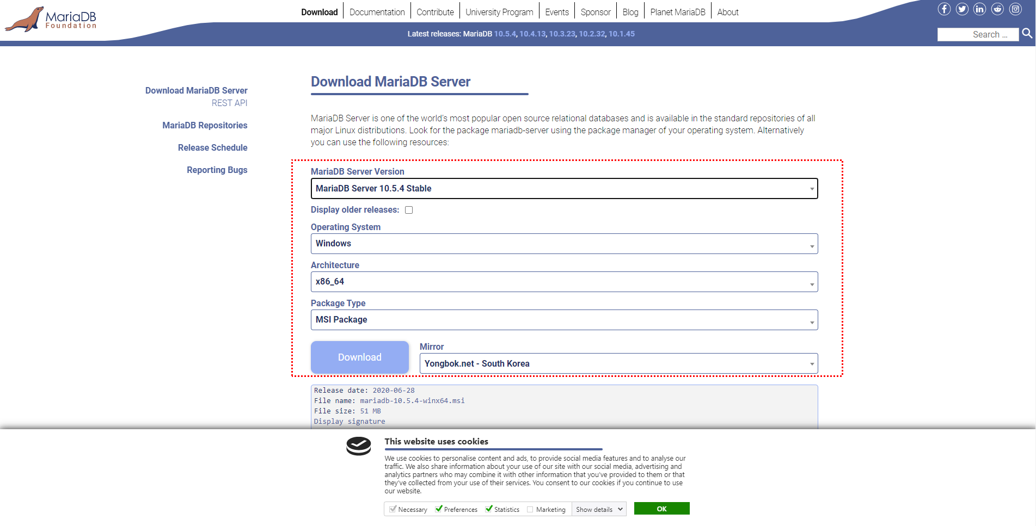Viewport: 1036px width, 526px height.
Task: Open the 10.1.45 release link
Action: (622, 34)
